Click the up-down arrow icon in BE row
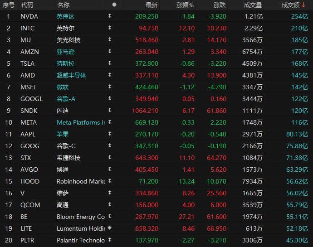Viewport: 313px width, 247px height. click(110, 216)
